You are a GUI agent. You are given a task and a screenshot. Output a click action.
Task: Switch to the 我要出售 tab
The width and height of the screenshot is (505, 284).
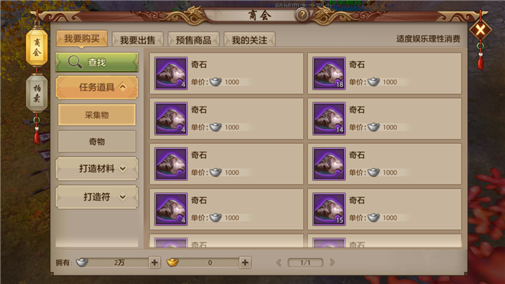[137, 39]
